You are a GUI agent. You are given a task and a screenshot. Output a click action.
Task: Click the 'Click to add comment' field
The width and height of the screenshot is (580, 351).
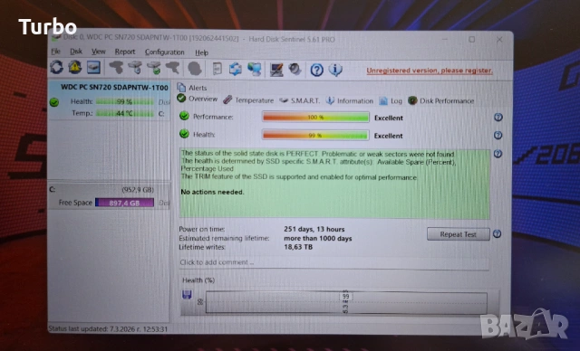333,262
